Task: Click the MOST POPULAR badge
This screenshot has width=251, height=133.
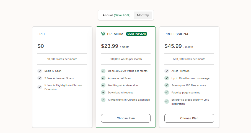Action: coord(136,34)
